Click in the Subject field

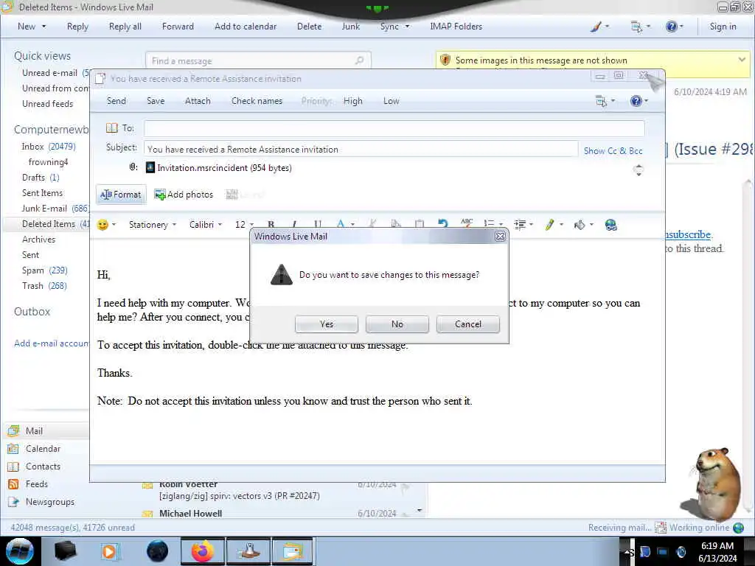pos(361,149)
